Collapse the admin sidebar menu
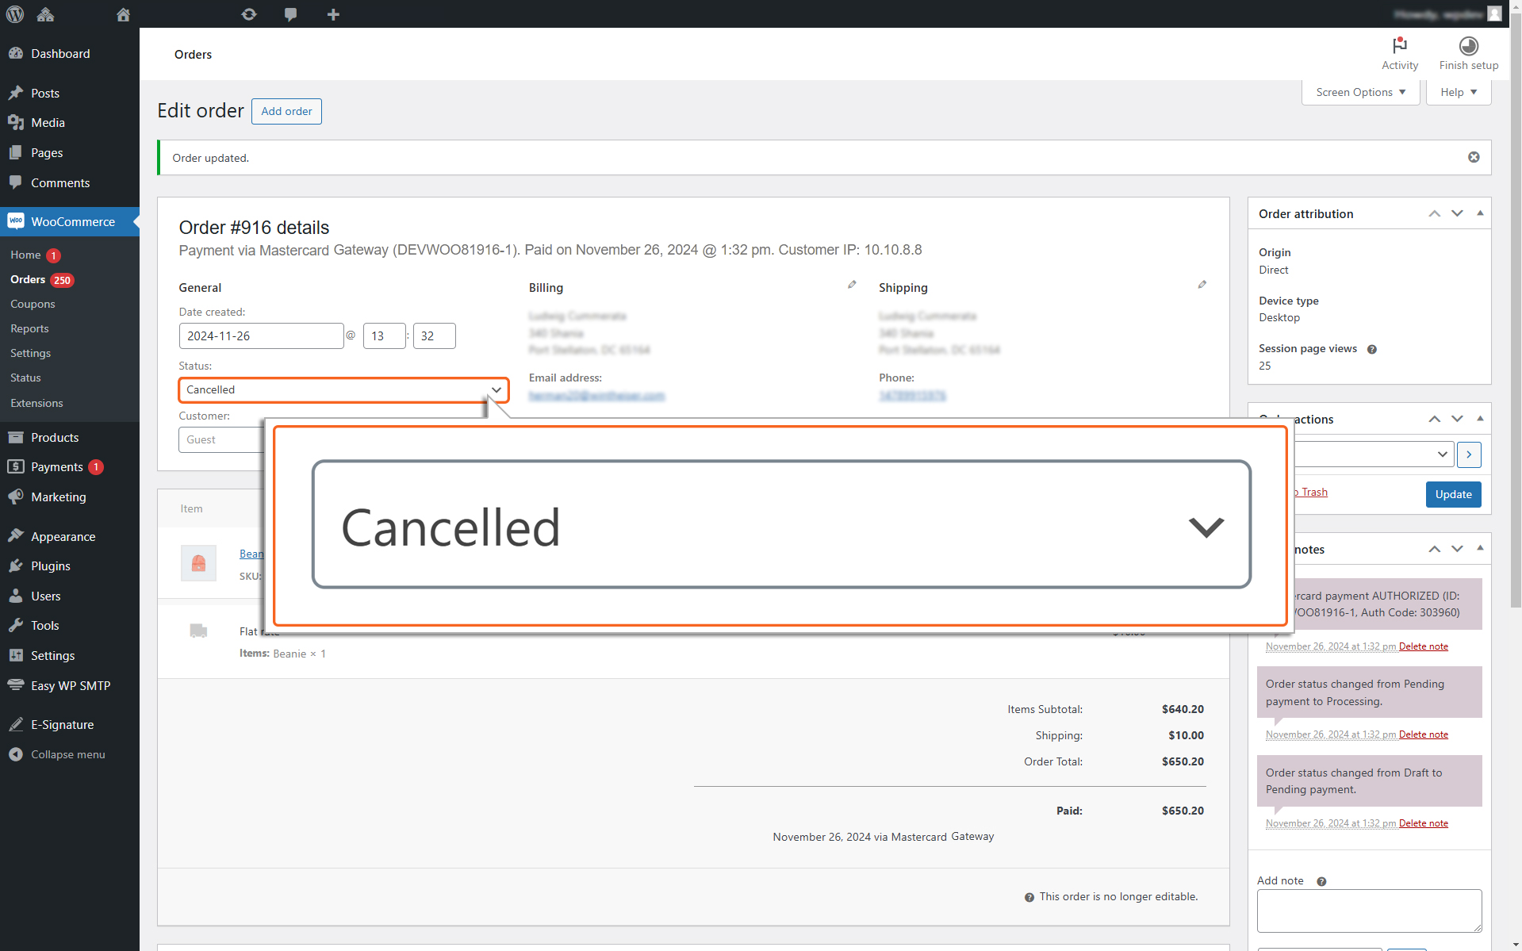This screenshot has height=951, width=1522. tap(70, 754)
